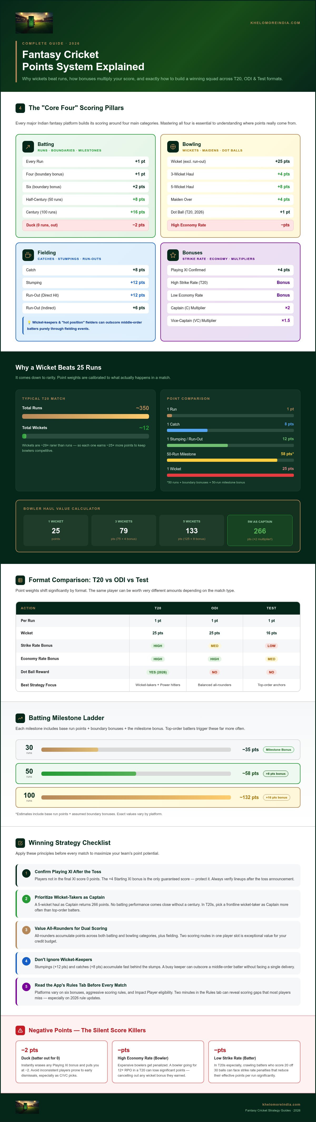Click the header stadium phone logo image
Viewport: 316px width, 1122px height.
pos(34,23)
